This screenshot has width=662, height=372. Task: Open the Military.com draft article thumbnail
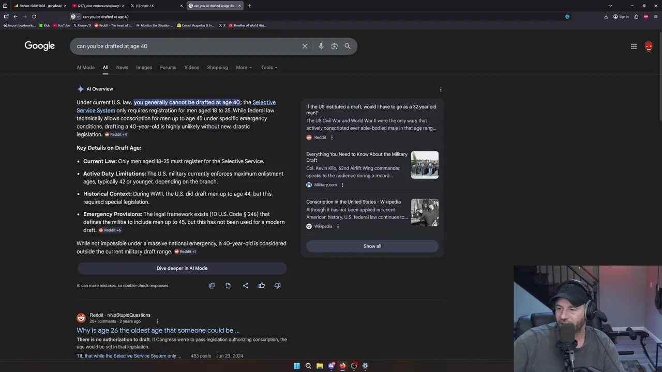[425, 165]
